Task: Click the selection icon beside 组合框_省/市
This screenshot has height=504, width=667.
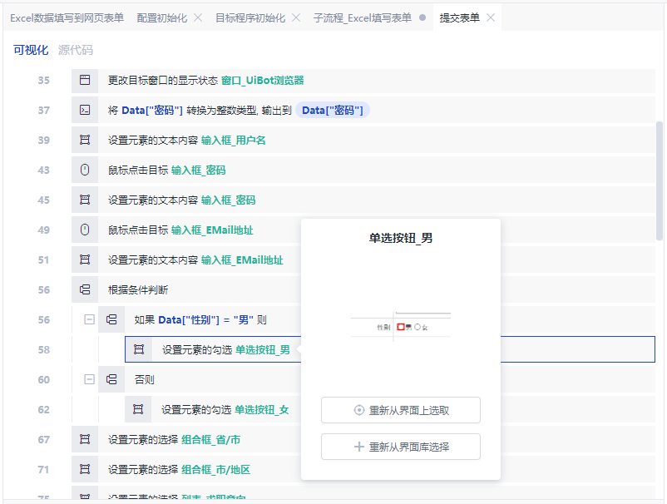Action: point(85,438)
